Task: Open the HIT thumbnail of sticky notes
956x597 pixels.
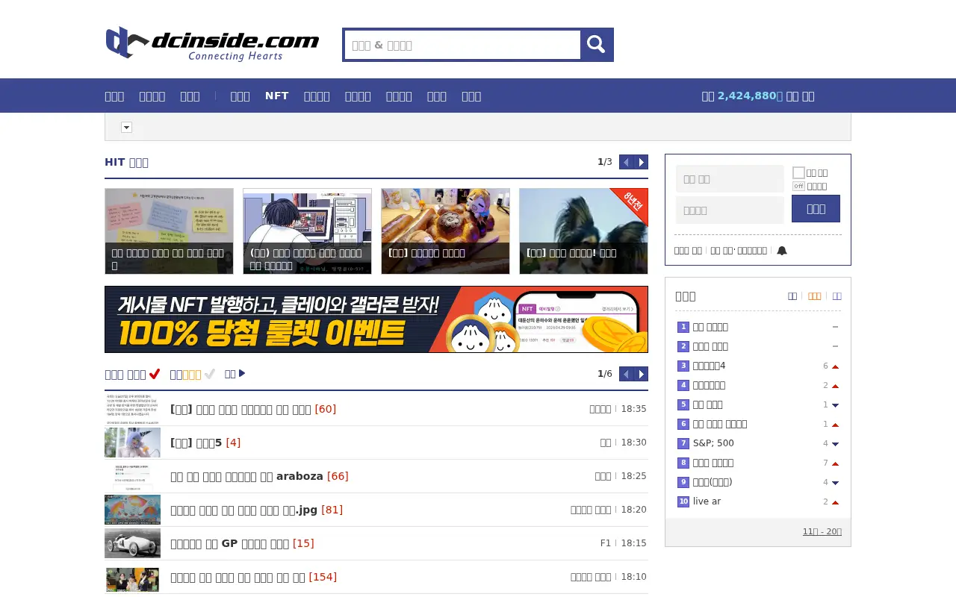Action: [169, 231]
